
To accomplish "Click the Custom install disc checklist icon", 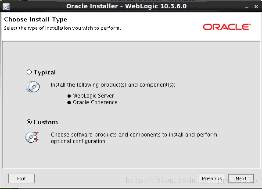I will [x=32, y=137].
